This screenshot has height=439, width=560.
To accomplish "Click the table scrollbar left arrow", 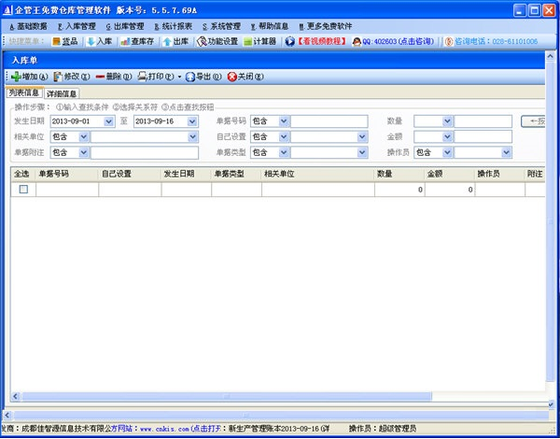I will click(x=15, y=396).
